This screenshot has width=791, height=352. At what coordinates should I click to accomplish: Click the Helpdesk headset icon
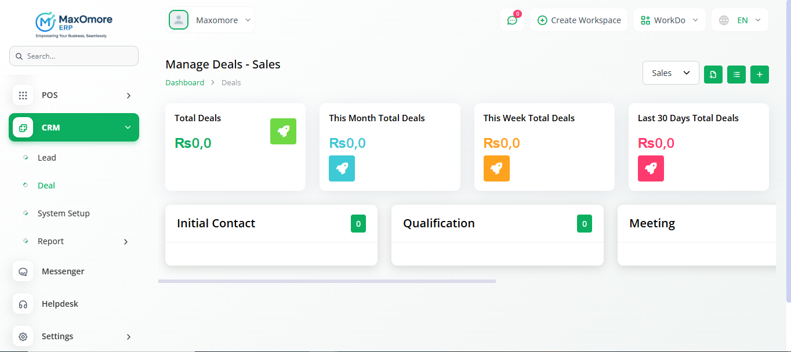(x=23, y=304)
